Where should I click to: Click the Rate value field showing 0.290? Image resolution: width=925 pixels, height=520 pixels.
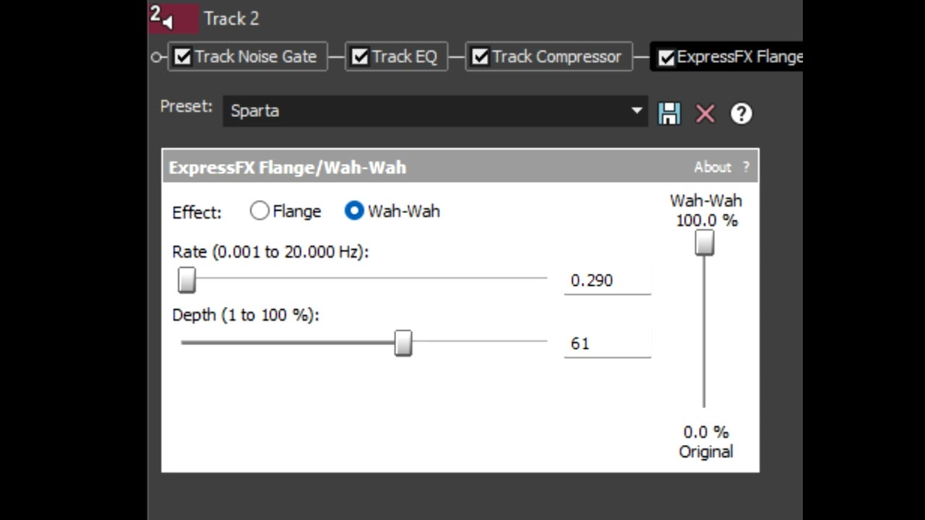click(607, 280)
